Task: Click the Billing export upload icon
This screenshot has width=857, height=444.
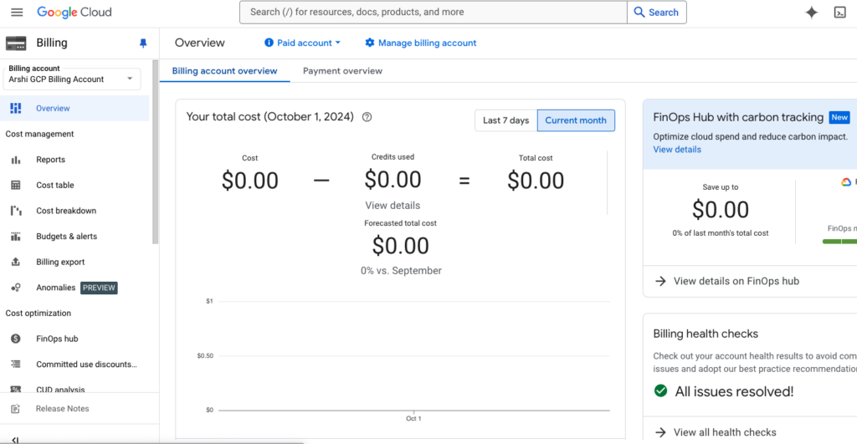Action: (16, 263)
